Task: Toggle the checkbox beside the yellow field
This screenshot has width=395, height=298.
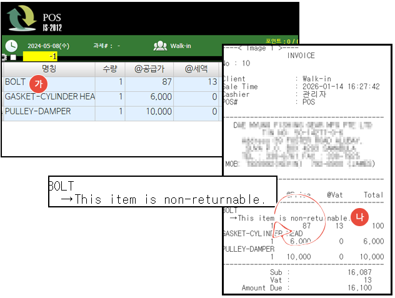Action: point(13,57)
